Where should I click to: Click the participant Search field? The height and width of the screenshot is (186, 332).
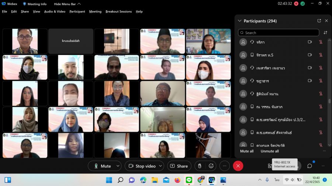click(x=279, y=33)
